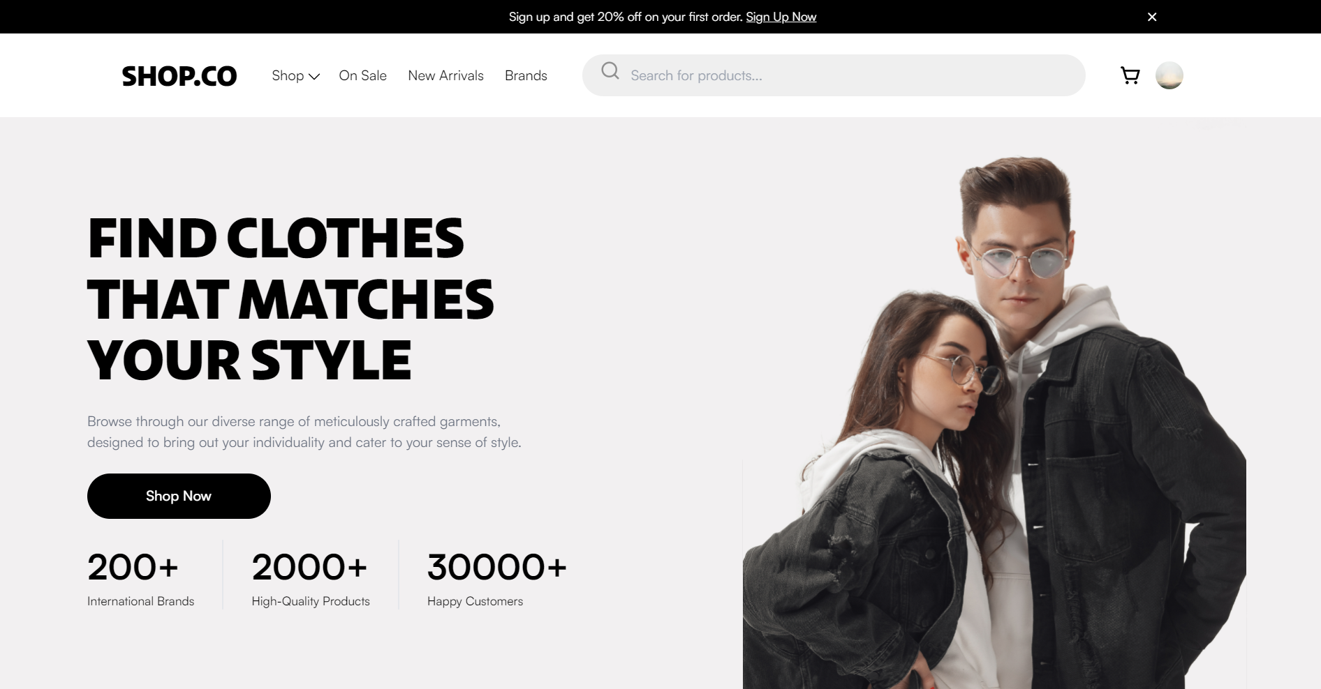Viewport: 1321px width, 689px height.
Task: Click the SHOP.CO logo
Action: pos(179,76)
